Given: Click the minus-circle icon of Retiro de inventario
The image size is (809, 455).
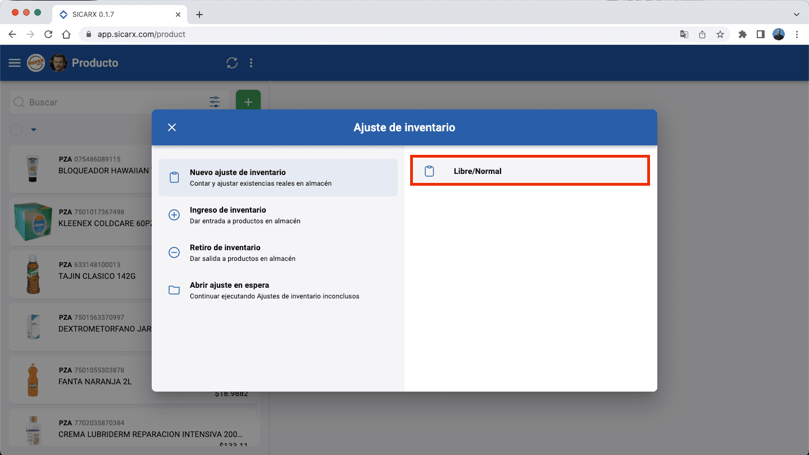Looking at the screenshot, I should (174, 252).
